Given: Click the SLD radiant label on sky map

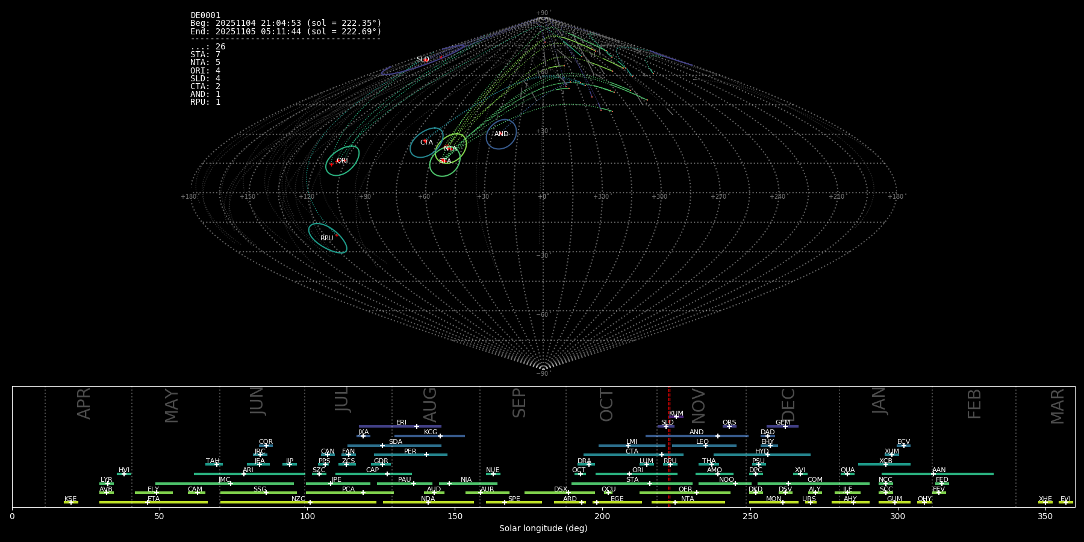Looking at the screenshot, I should coord(423,60).
